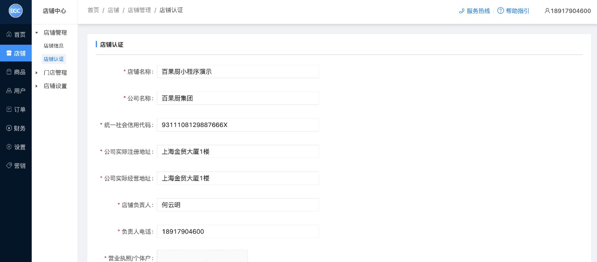Open 设置 in left navigation
Screen dimensions: 597x262
click(16, 147)
